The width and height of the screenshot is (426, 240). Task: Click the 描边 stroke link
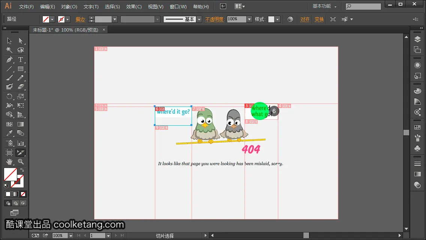[80, 19]
